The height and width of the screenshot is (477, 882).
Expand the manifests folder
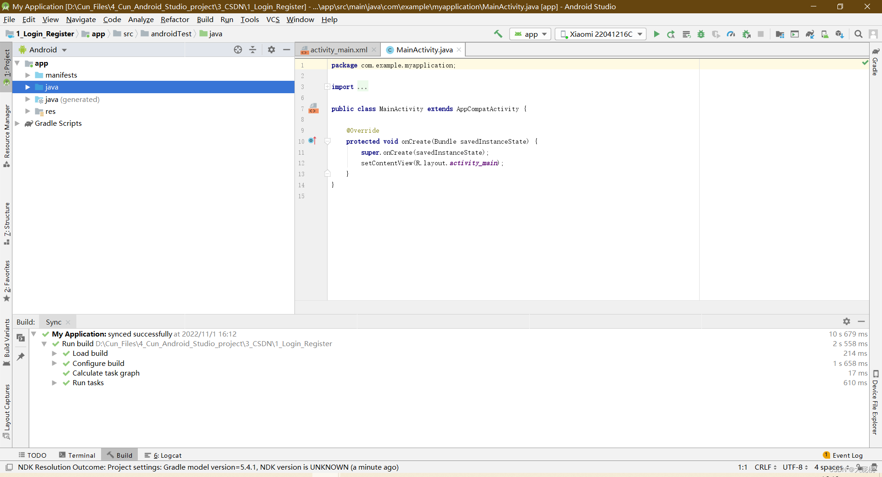[x=28, y=75]
